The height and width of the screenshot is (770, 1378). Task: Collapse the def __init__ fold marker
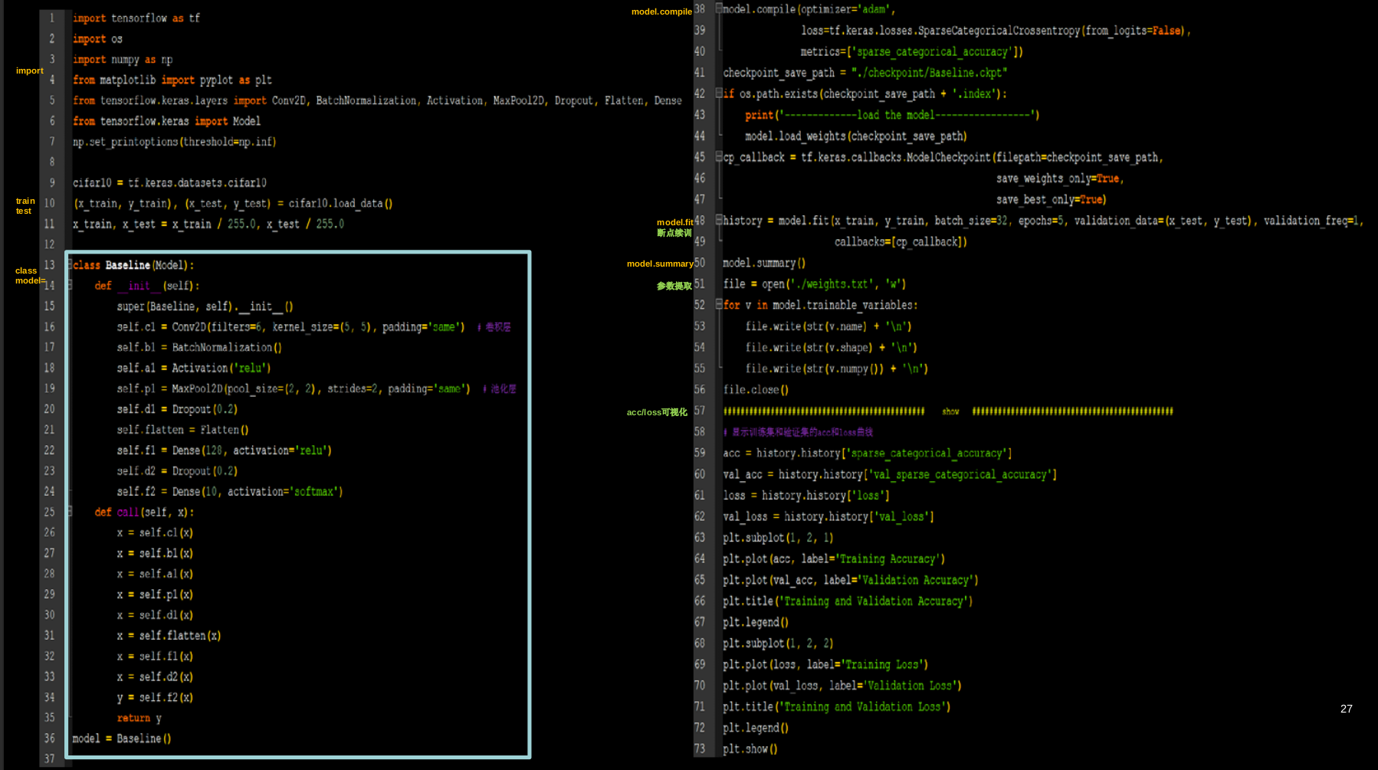[x=70, y=285]
